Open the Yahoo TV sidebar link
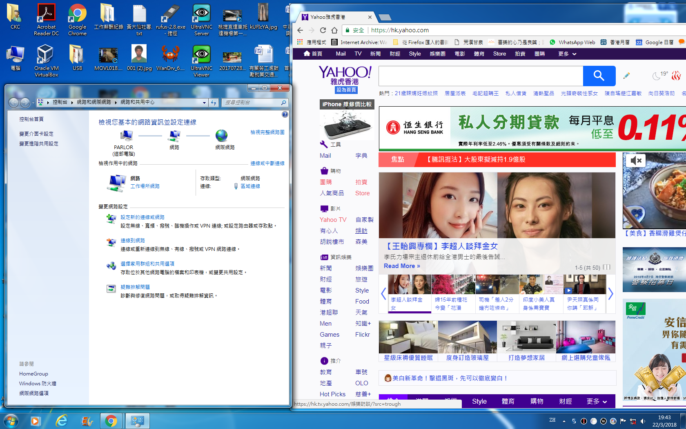This screenshot has height=429, width=686. point(333,220)
